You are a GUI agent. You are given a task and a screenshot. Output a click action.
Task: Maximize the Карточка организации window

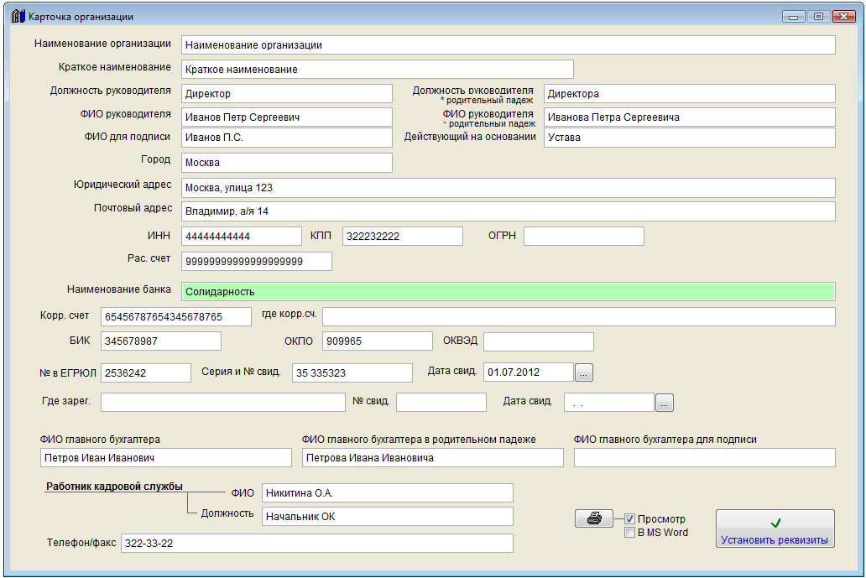817,16
